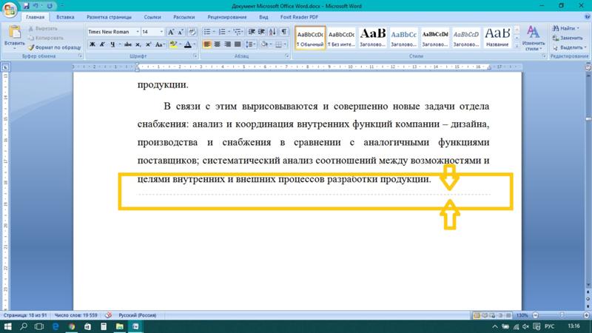The height and width of the screenshot is (333, 592).
Task: Center align the paragraph
Action: pos(217,44)
